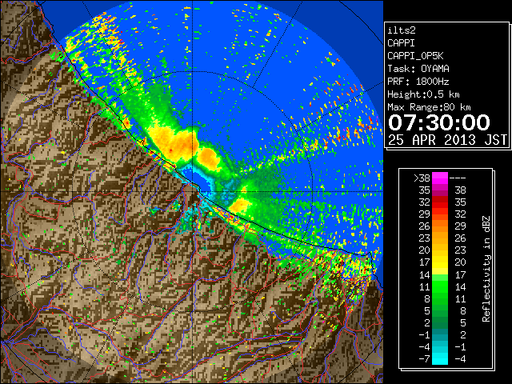
Task: Click the '>38' legend label
Action: [422, 178]
